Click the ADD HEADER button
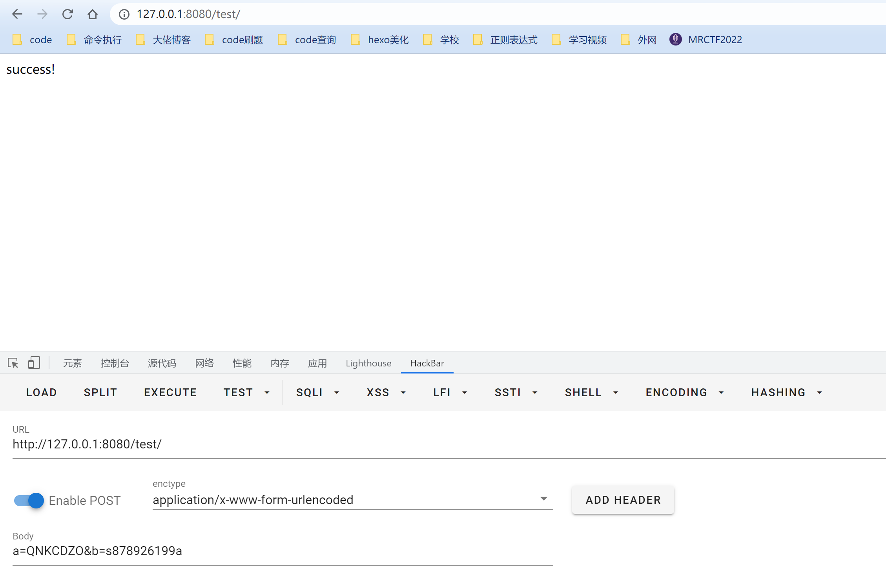The image size is (886, 572). [x=623, y=500]
